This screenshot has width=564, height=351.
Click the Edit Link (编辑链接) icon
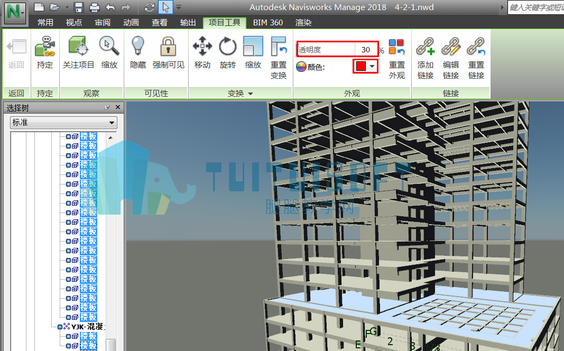451,47
